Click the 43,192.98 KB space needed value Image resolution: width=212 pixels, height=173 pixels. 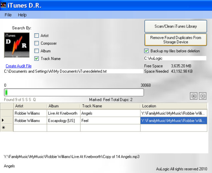(182, 71)
